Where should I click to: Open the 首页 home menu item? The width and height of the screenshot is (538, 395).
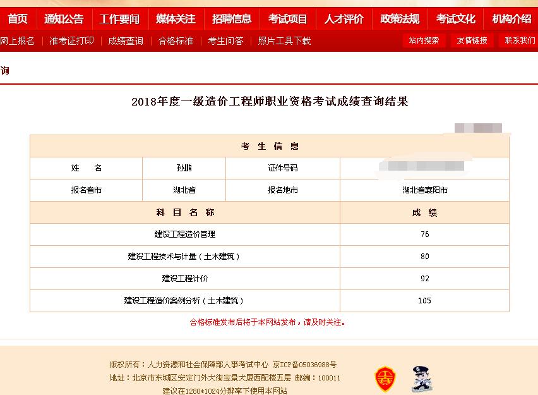tap(18, 19)
